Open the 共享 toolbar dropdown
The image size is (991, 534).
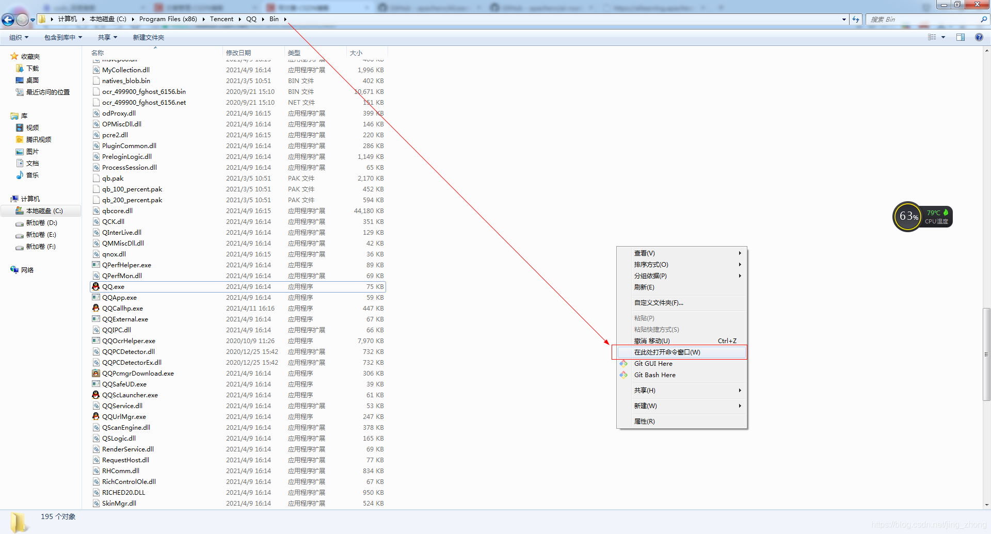tap(107, 37)
